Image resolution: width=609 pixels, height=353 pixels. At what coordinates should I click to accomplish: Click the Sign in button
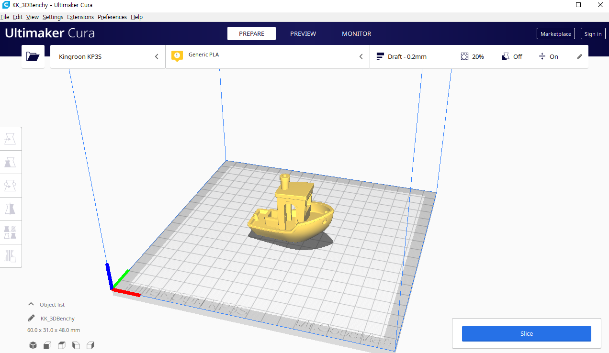click(x=593, y=33)
